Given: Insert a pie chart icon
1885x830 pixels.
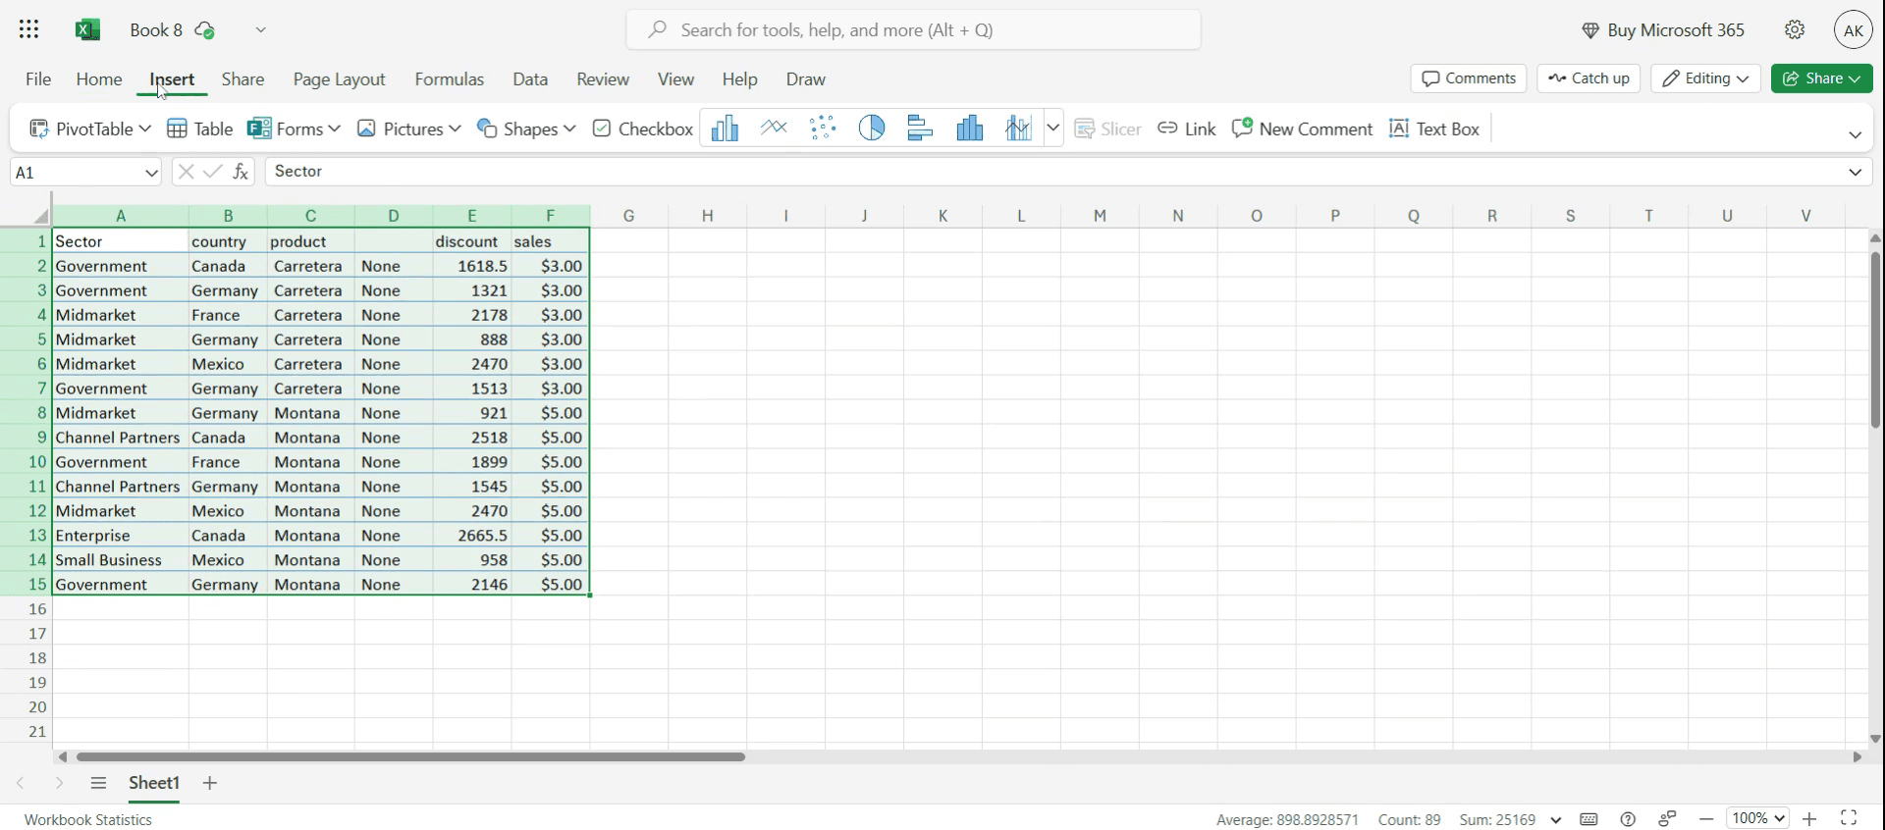Looking at the screenshot, I should (x=872, y=129).
